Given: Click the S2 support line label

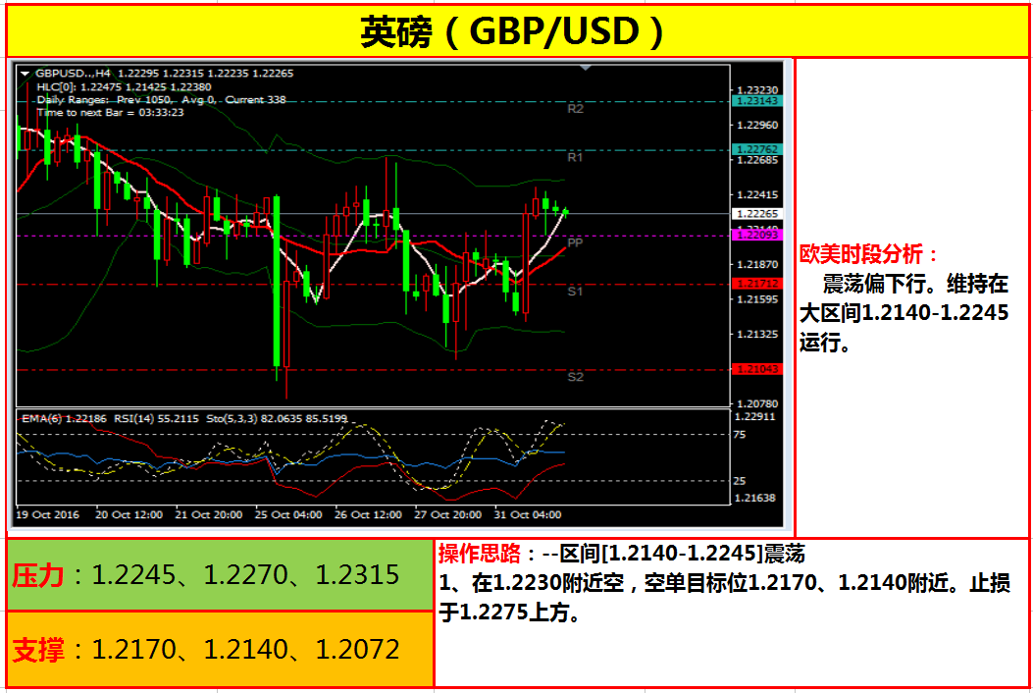Looking at the screenshot, I should (575, 377).
